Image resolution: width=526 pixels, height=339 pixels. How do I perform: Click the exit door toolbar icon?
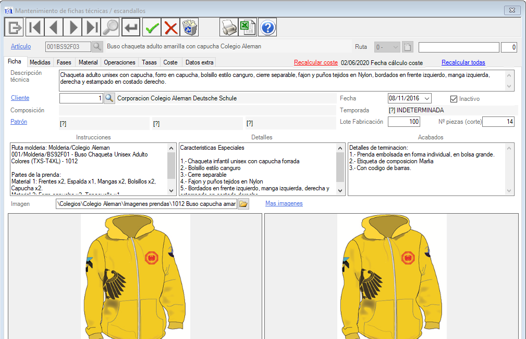tap(14, 27)
